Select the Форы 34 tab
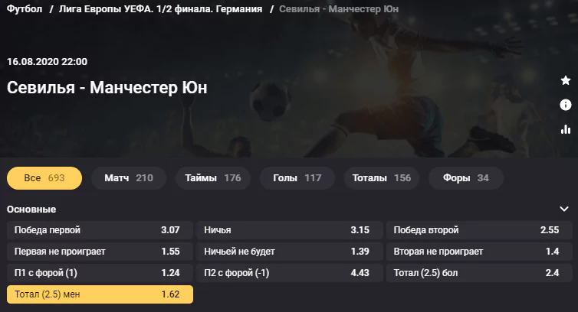Viewport: 578px width, 312px height. click(466, 178)
